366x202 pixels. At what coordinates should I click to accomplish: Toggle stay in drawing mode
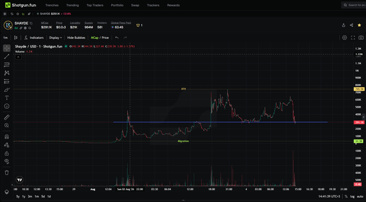click(7, 145)
